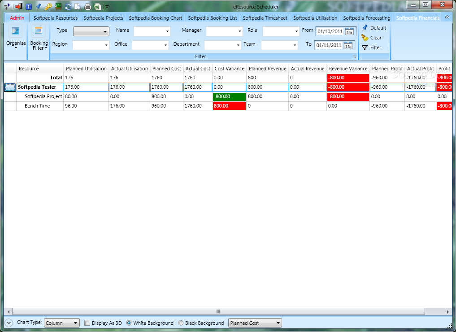Image resolution: width=456 pixels, height=332 pixels.
Task: Click the scroll right arrow
Action: (x=448, y=312)
